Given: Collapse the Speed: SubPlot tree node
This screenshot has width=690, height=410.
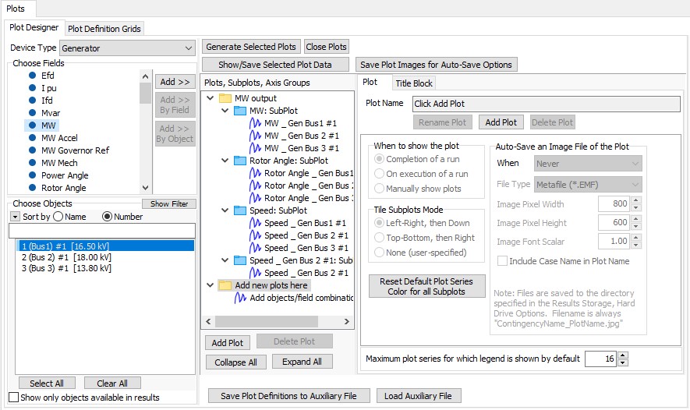Looking at the screenshot, I should point(225,210).
